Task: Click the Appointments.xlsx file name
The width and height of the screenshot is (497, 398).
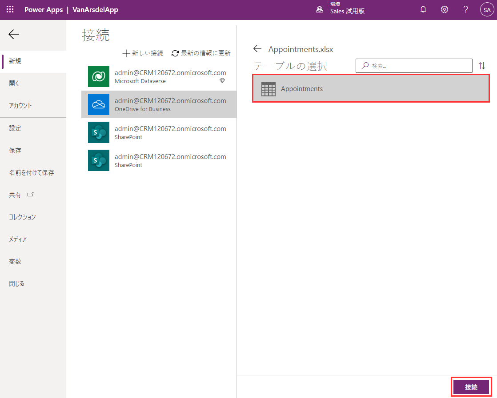Action: (301, 49)
